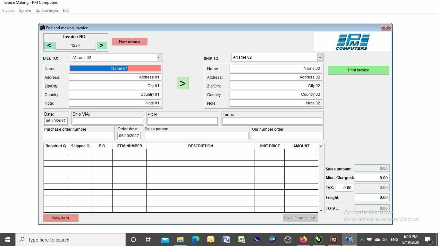Click the Terms input field

pos(272,121)
